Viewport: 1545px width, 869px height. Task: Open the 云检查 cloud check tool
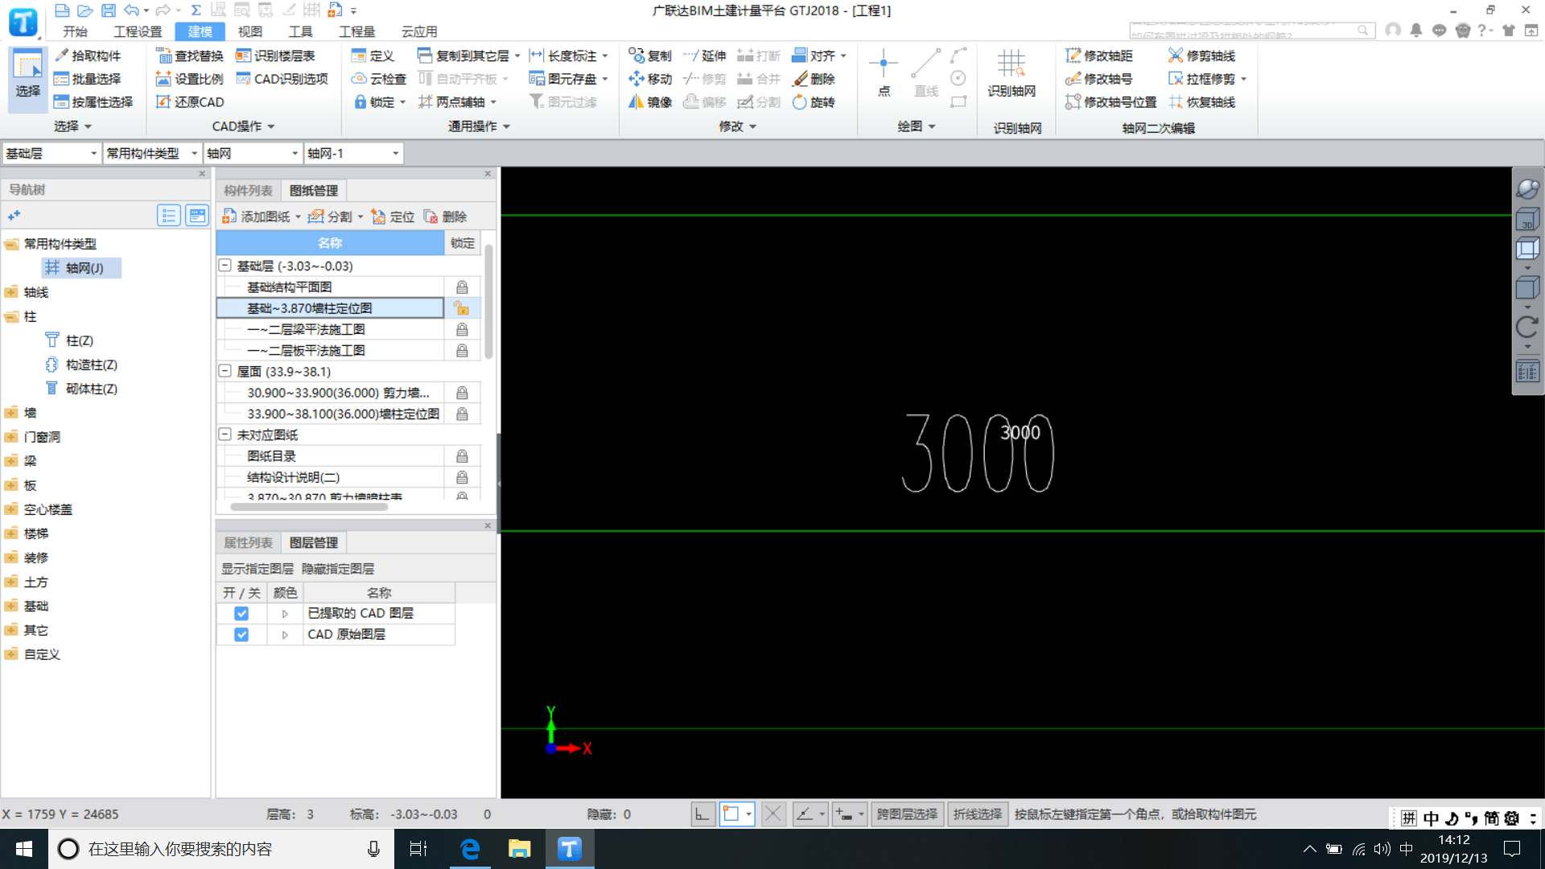(x=379, y=79)
